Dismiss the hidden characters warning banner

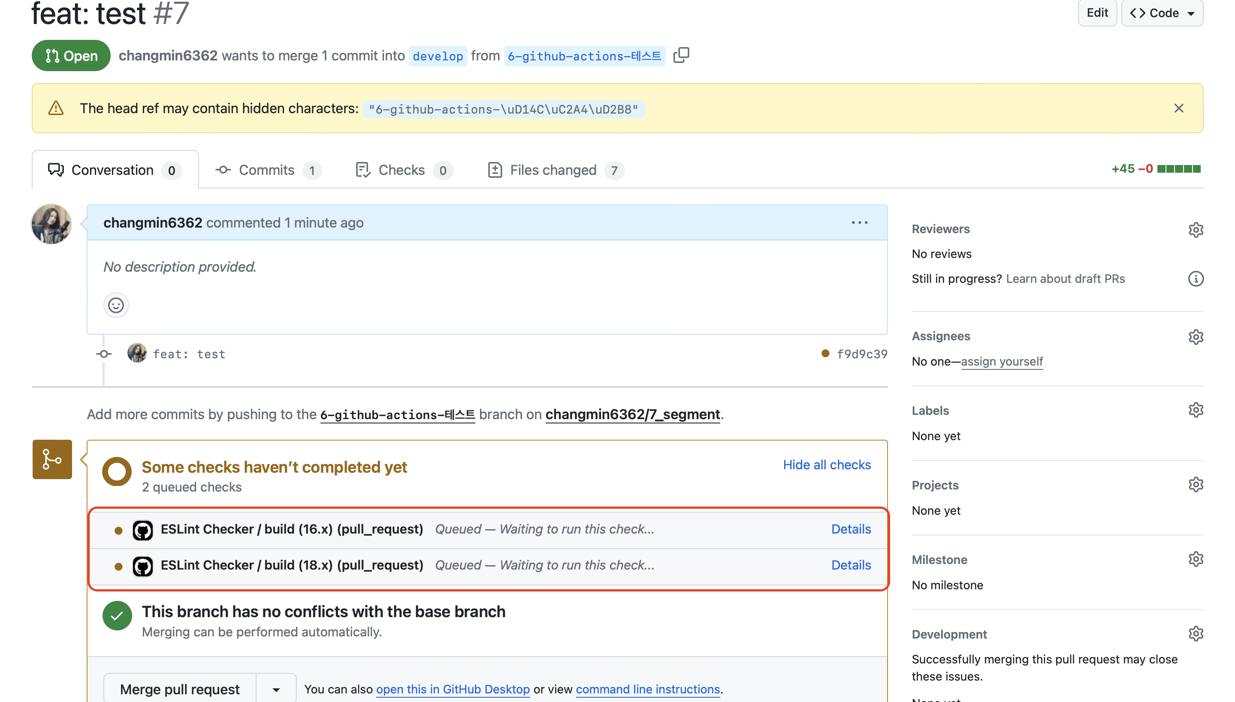tap(1179, 108)
